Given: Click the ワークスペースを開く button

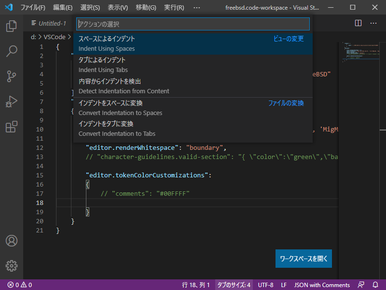Looking at the screenshot, I should tap(303, 259).
